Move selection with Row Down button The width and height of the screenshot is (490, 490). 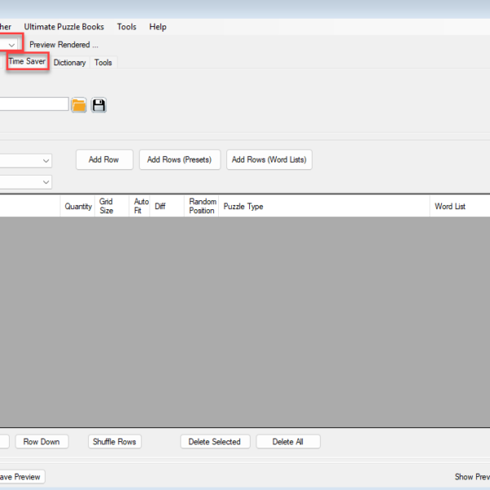41,442
